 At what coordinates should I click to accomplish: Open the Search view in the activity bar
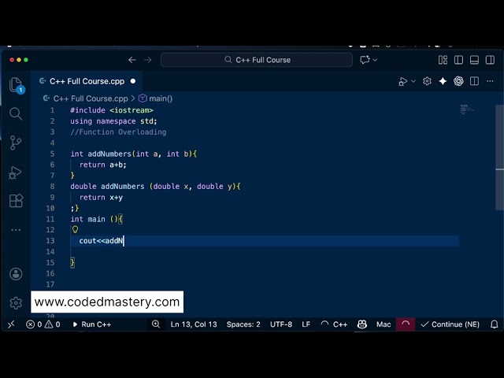point(16,113)
